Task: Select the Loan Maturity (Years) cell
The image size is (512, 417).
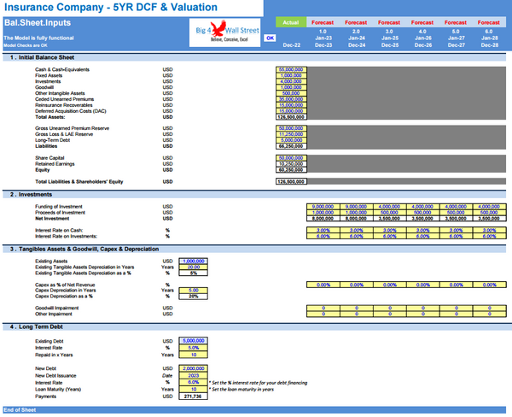Action: (194, 389)
